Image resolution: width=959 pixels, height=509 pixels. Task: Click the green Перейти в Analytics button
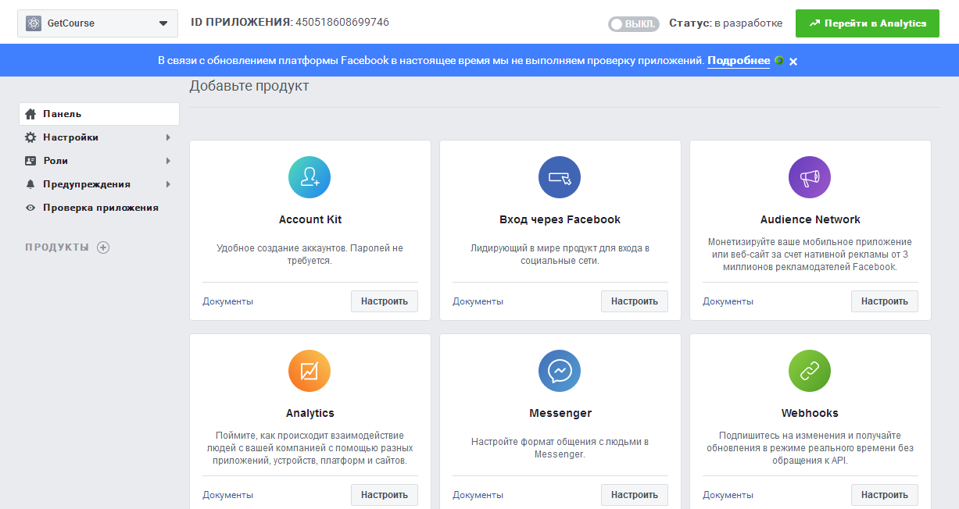tap(867, 23)
